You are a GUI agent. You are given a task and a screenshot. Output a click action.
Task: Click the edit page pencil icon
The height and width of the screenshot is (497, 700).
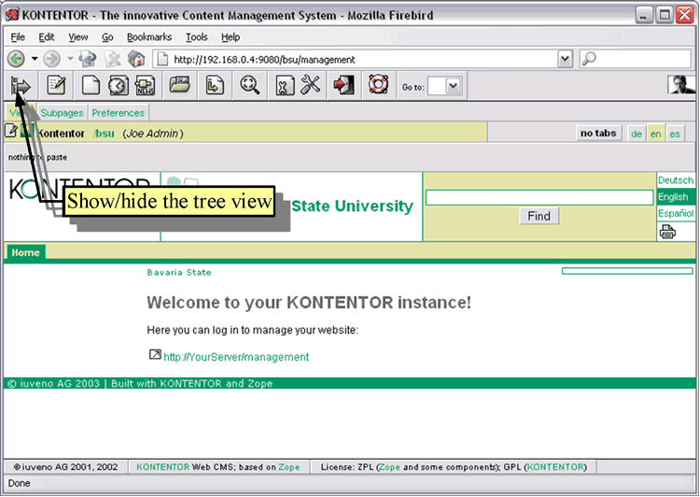click(x=57, y=86)
